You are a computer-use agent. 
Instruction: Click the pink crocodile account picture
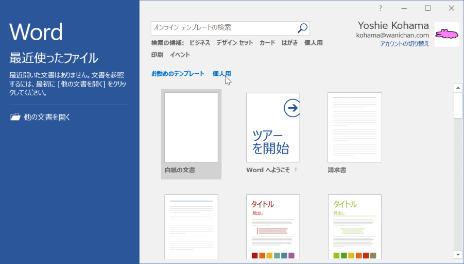[447, 35]
